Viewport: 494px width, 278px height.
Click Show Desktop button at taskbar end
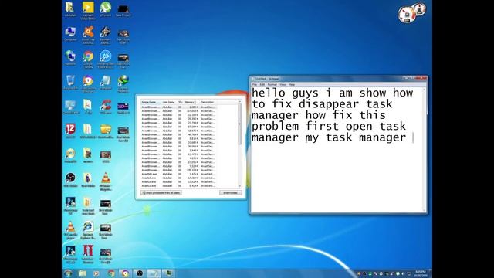click(431, 273)
